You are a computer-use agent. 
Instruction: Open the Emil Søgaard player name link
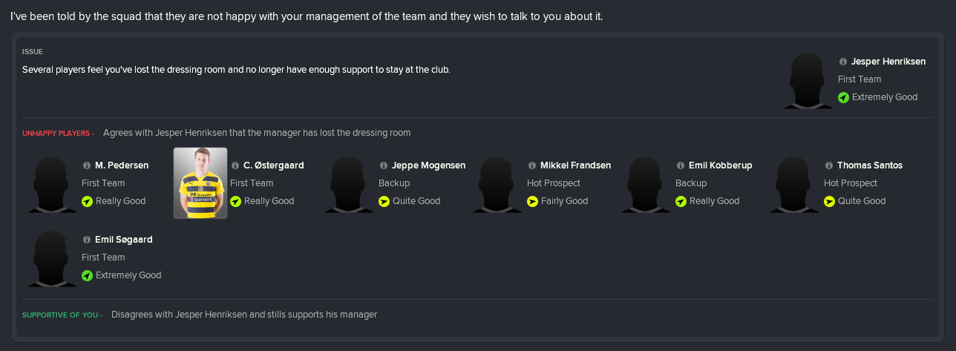[x=124, y=240]
